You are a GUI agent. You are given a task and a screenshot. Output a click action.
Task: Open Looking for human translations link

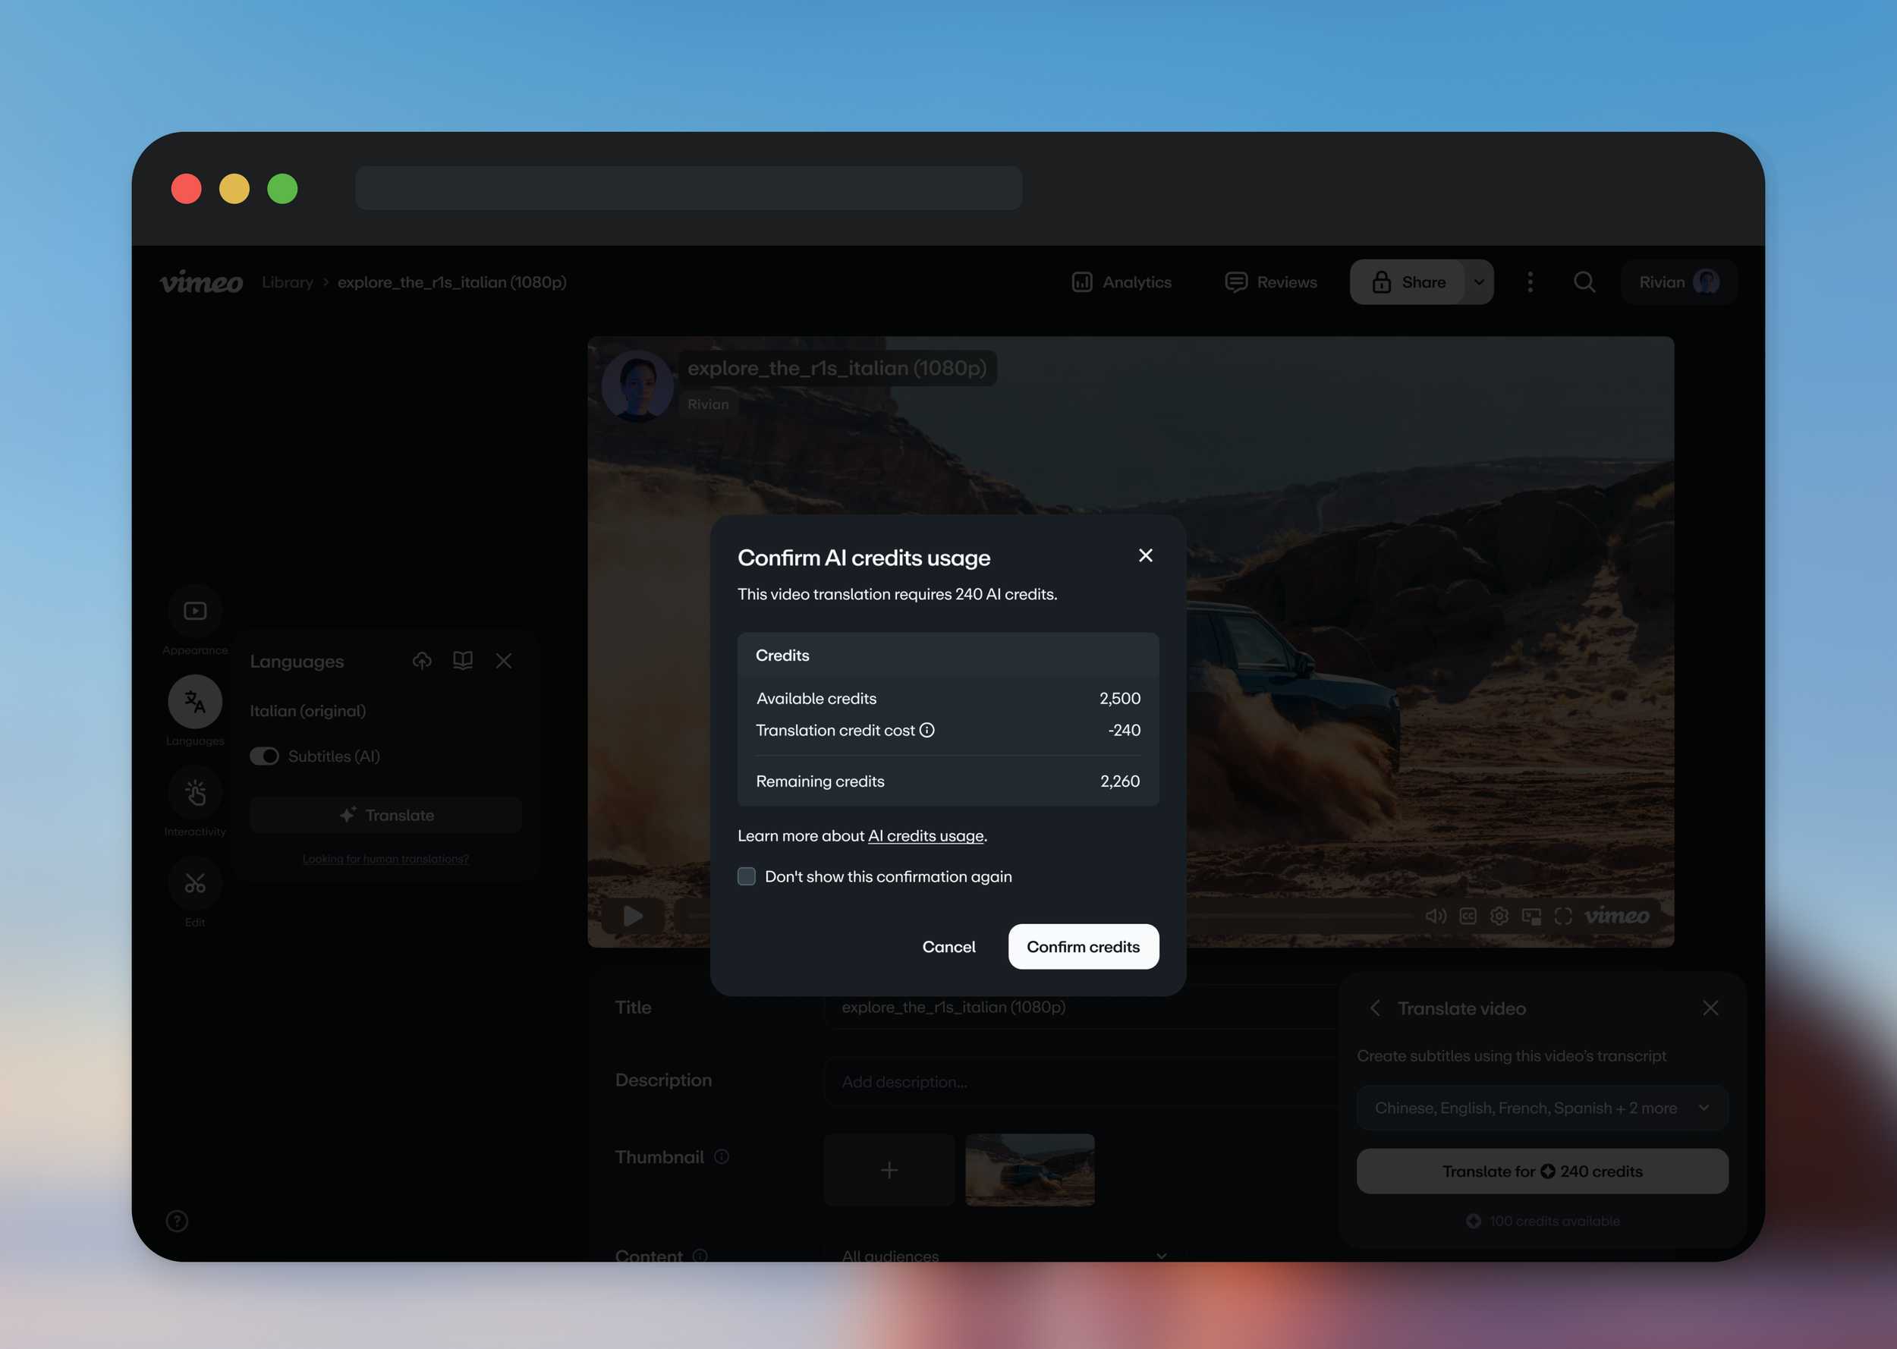pos(385,859)
